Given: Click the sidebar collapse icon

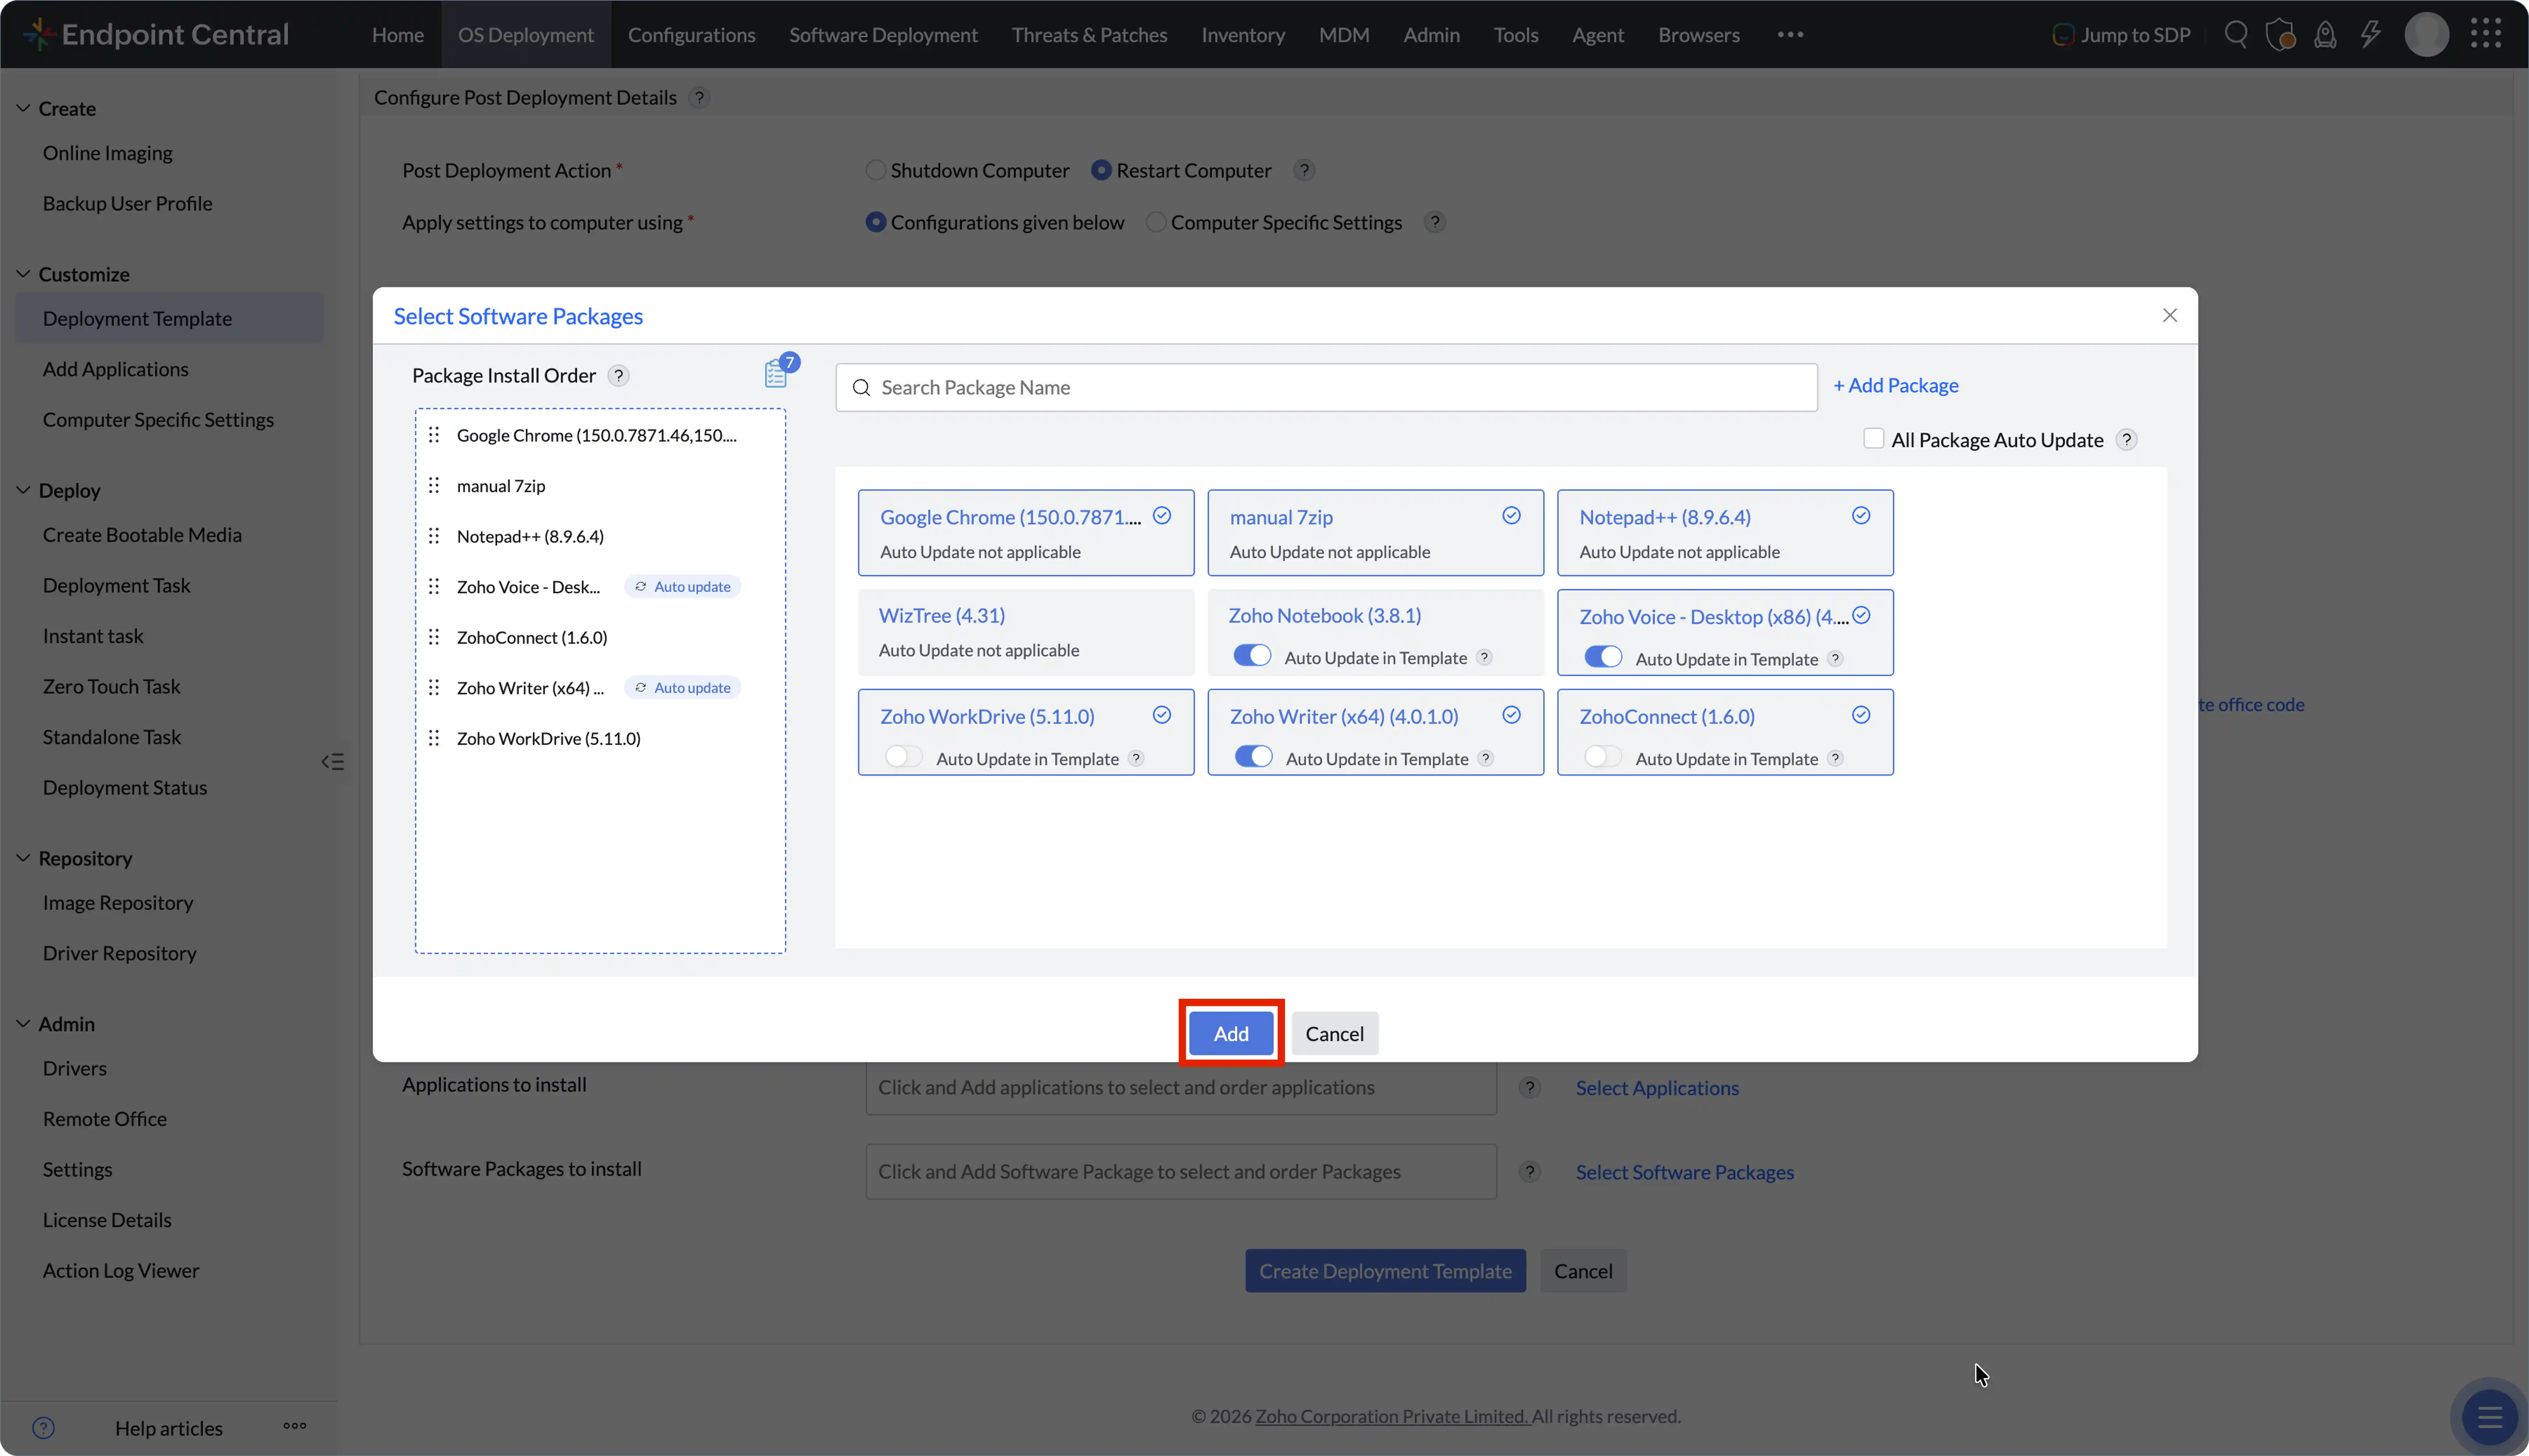Looking at the screenshot, I should (x=333, y=762).
